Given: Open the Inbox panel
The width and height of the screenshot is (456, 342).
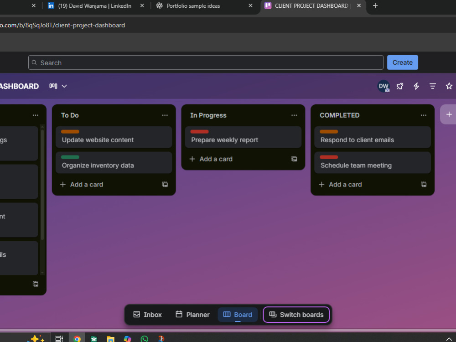Looking at the screenshot, I should click(148, 315).
